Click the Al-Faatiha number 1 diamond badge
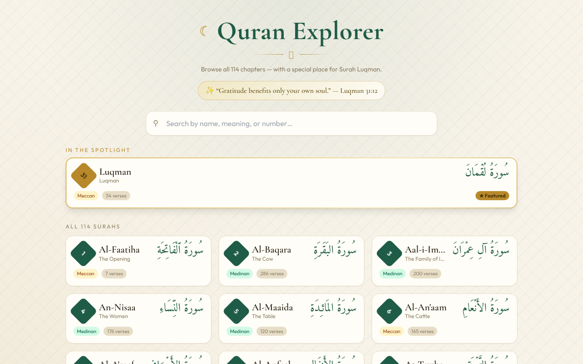 point(83,253)
